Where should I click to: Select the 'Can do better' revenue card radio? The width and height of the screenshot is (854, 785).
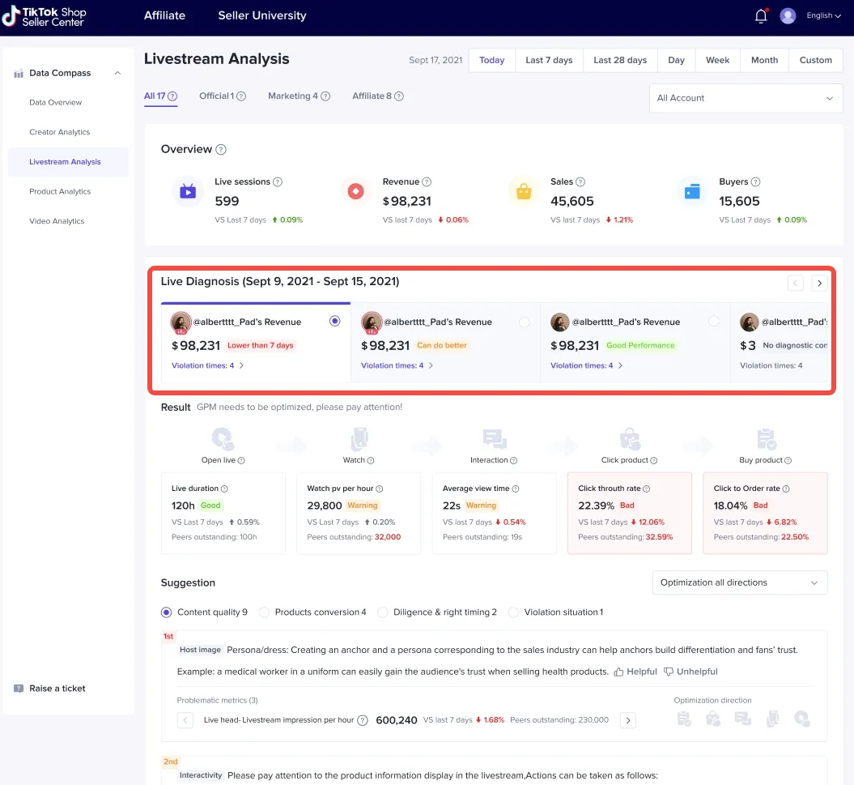[524, 322]
